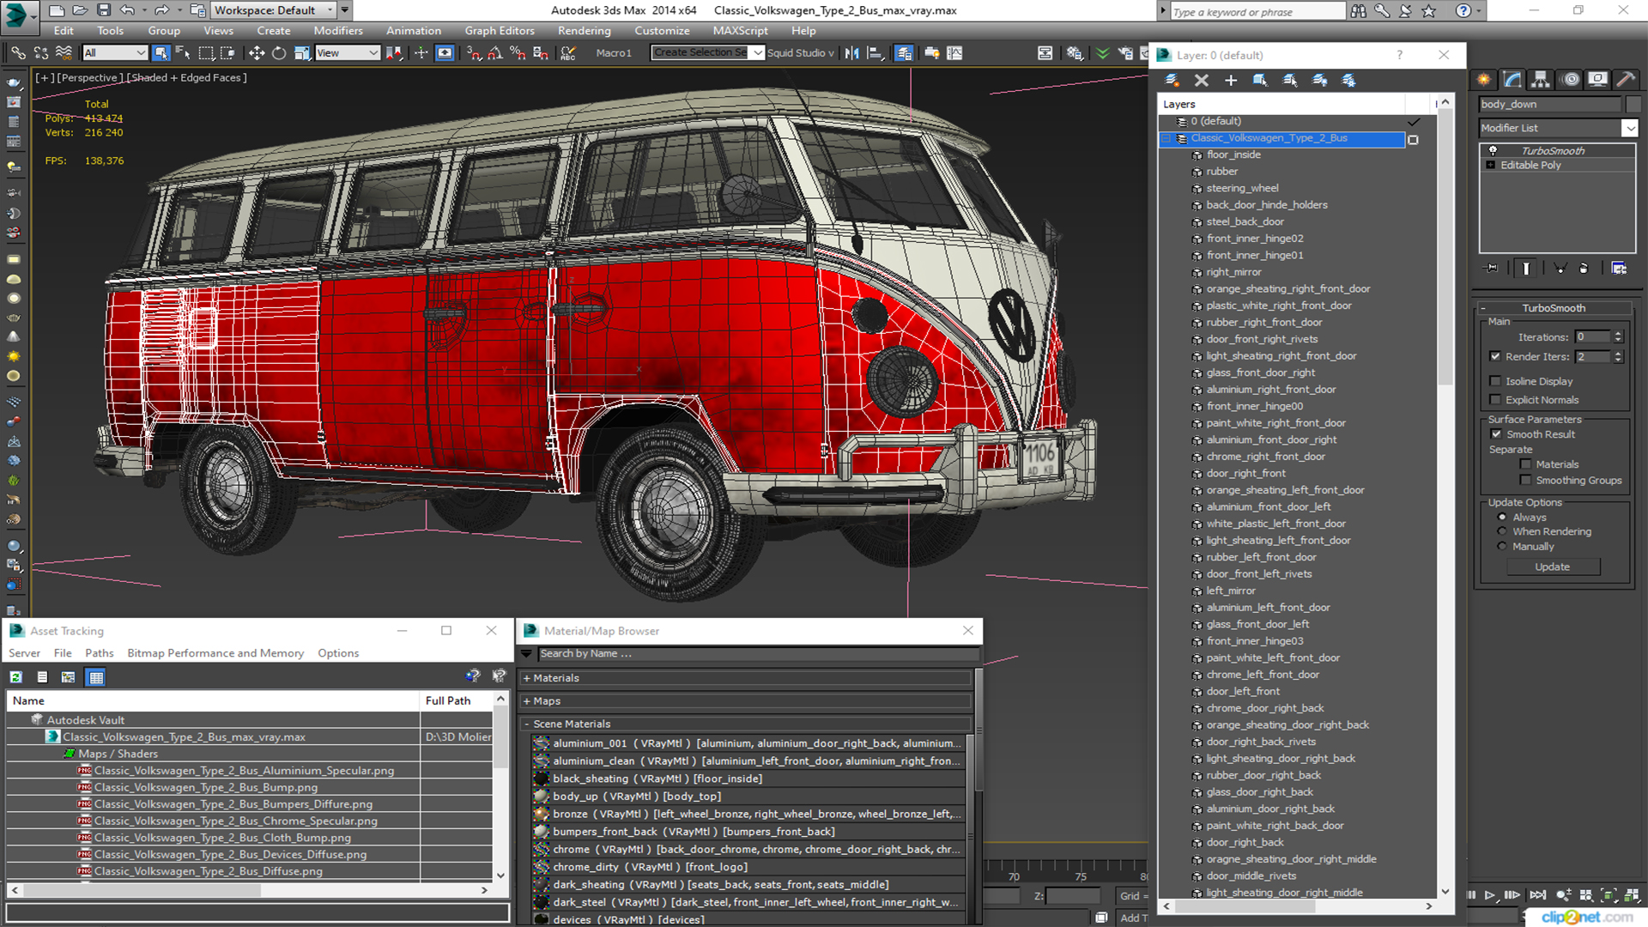Activate the Select Object tool in main toolbar

click(x=161, y=53)
